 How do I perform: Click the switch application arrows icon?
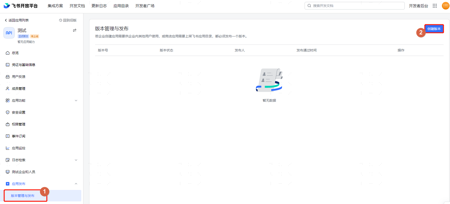click(75, 30)
